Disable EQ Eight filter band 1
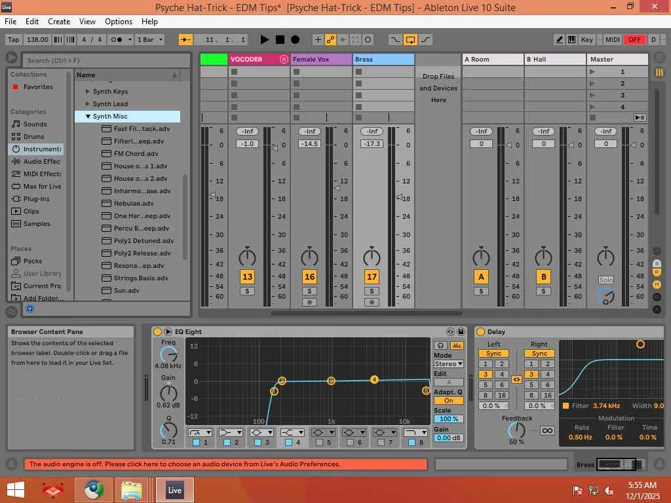 coord(196,443)
